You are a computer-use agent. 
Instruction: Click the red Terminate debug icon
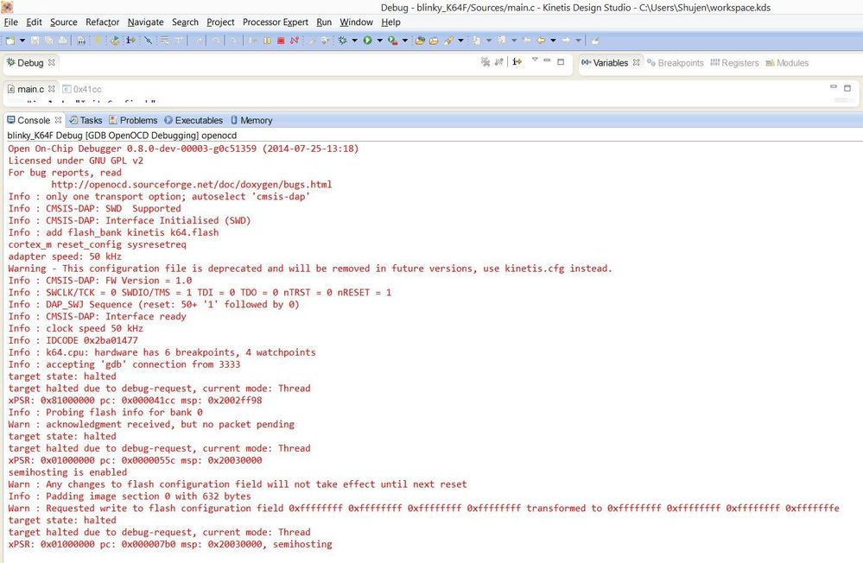tap(281, 39)
